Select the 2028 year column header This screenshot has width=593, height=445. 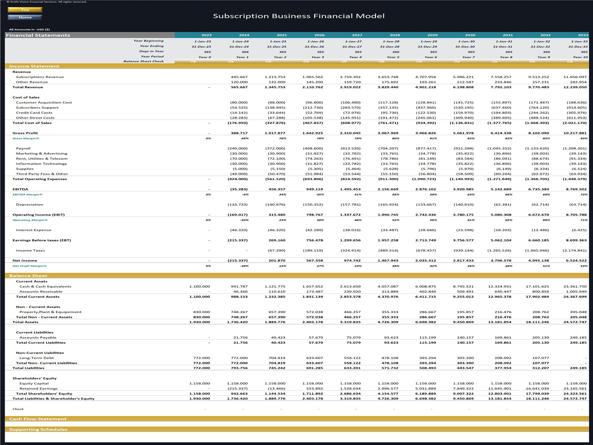[395, 35]
